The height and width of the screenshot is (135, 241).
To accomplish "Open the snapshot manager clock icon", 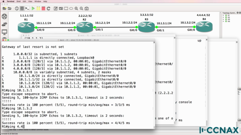I will click(17, 8).
